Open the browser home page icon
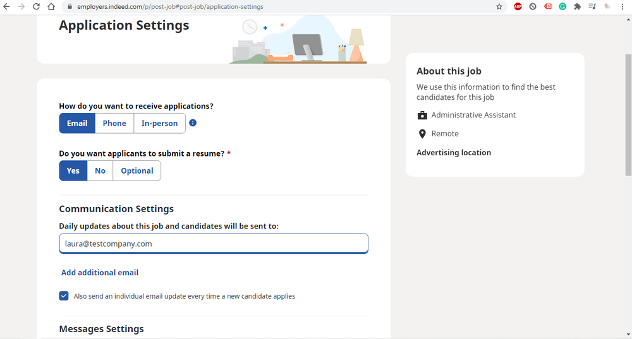Viewport: 632px width, 339px height. [x=51, y=6]
